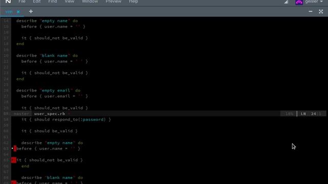Click the line "describe 'empty email' do"
328x184 pixels.
pos(48,90)
